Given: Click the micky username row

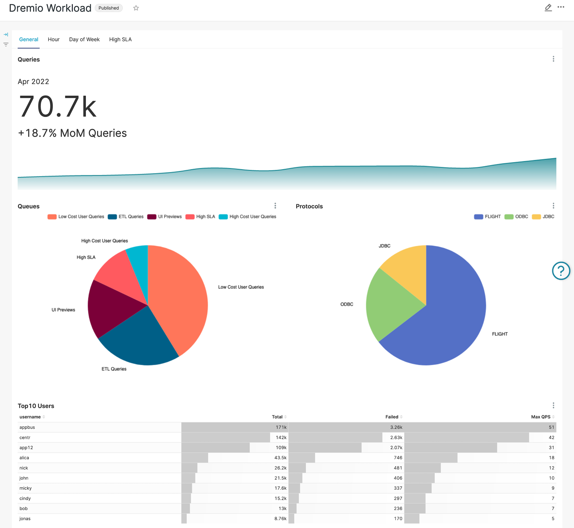Looking at the screenshot, I should [25, 488].
